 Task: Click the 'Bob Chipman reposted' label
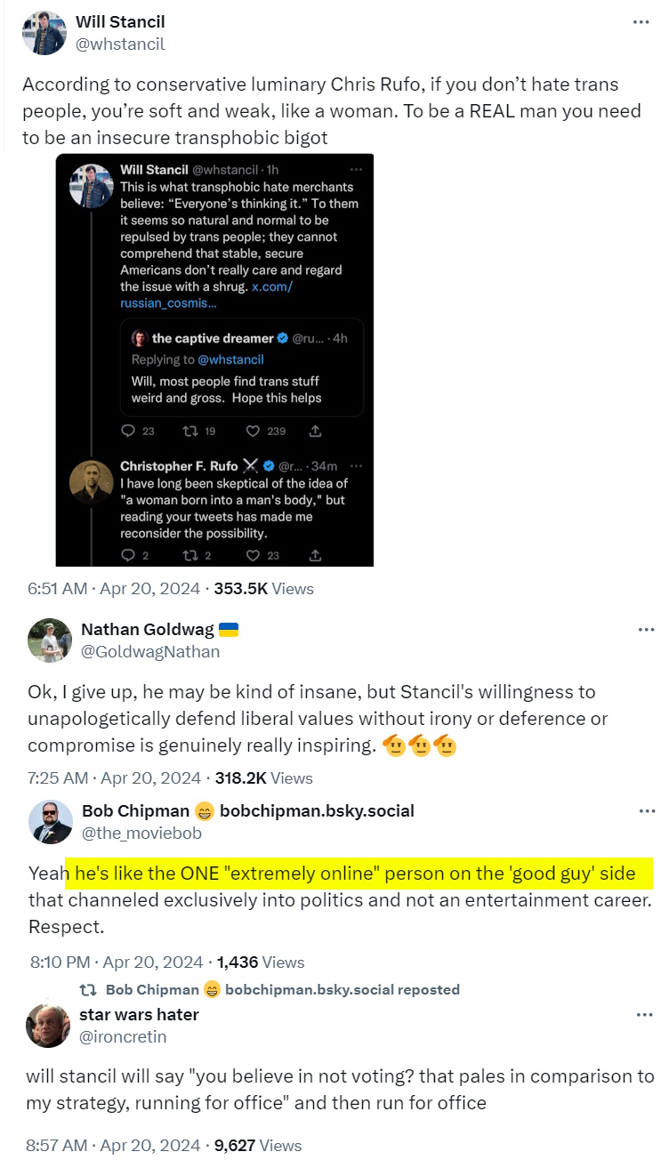(281, 989)
